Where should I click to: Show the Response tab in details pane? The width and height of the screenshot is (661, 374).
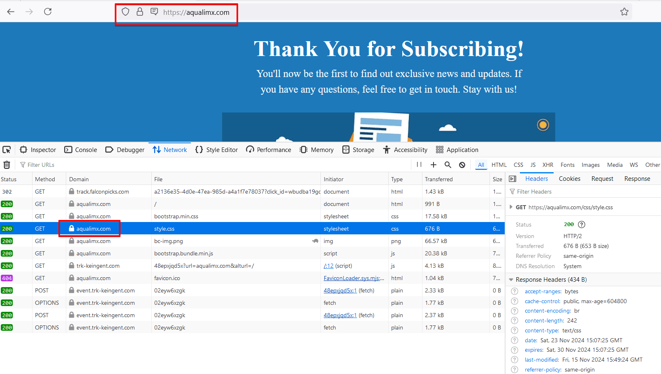click(x=637, y=179)
